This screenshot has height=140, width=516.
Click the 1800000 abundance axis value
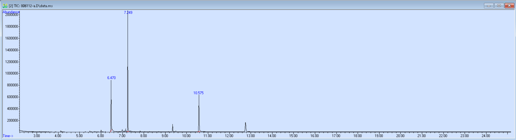[11, 27]
